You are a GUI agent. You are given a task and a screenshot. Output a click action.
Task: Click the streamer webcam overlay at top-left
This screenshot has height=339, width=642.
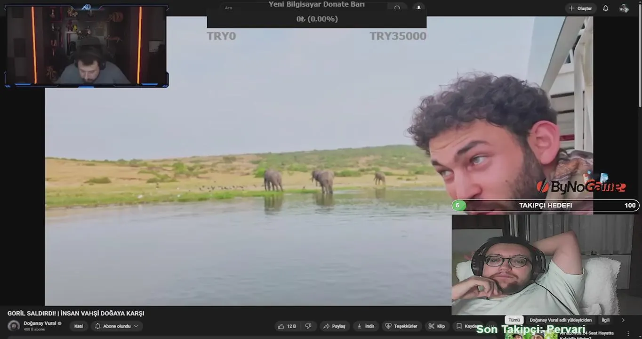86,46
